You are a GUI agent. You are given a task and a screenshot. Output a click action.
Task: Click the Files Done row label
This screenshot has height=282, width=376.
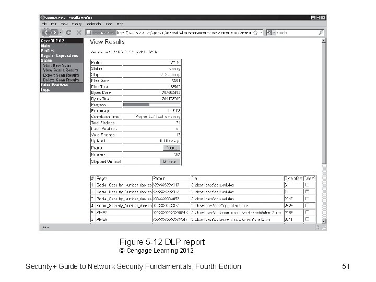coord(100,80)
